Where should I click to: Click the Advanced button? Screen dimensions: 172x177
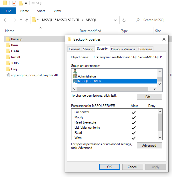click(149, 146)
